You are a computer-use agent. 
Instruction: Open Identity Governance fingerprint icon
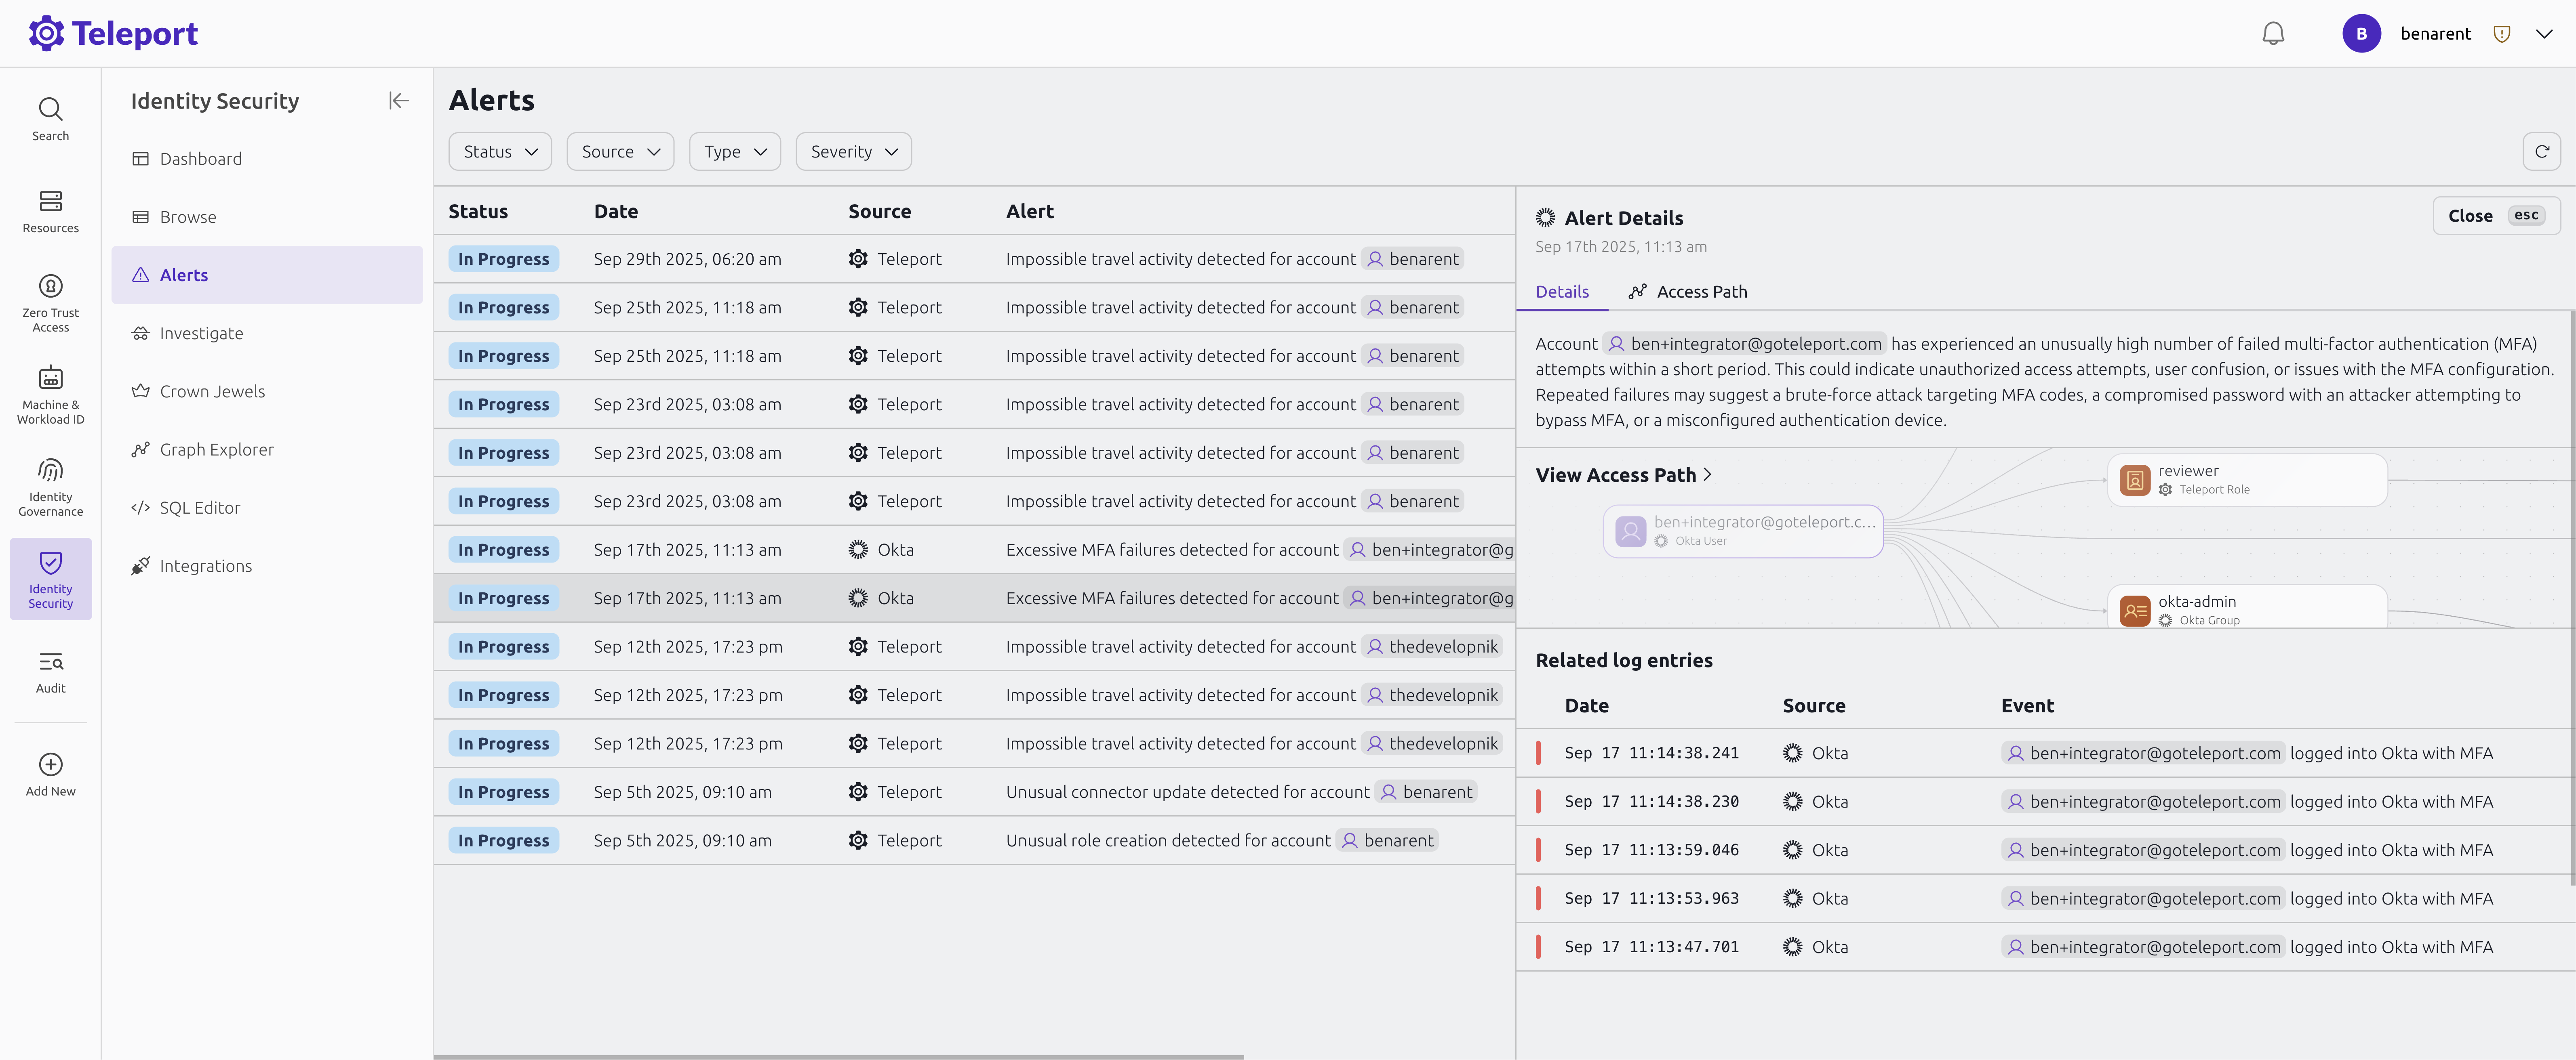point(50,470)
